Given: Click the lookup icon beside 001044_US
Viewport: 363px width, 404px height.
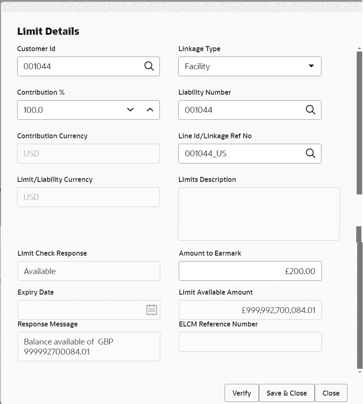Looking at the screenshot, I should tap(311, 153).
